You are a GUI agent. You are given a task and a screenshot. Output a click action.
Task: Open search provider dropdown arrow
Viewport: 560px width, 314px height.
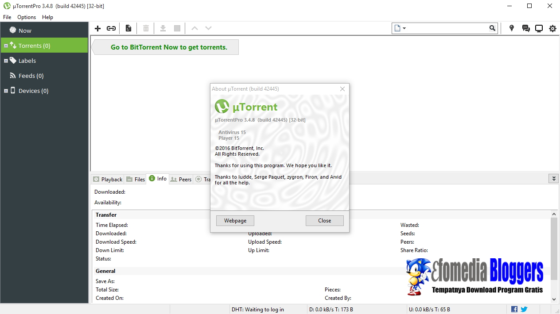click(x=404, y=28)
